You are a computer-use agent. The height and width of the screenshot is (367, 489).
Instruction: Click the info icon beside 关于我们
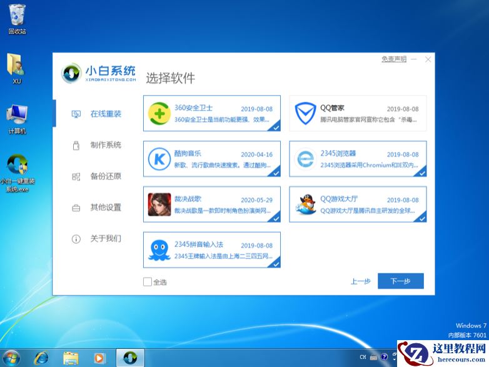[x=76, y=239]
